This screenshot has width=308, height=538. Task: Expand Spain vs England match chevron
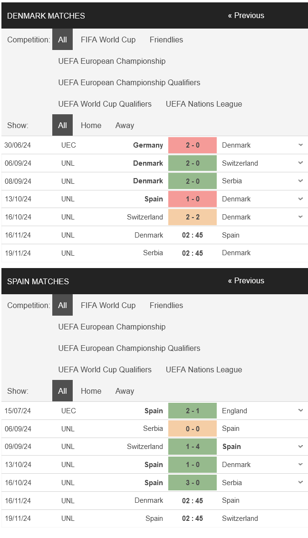click(x=300, y=410)
